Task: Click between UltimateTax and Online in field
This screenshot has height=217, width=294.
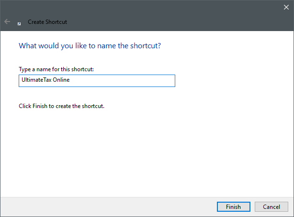Action: pyautogui.click(x=52, y=80)
